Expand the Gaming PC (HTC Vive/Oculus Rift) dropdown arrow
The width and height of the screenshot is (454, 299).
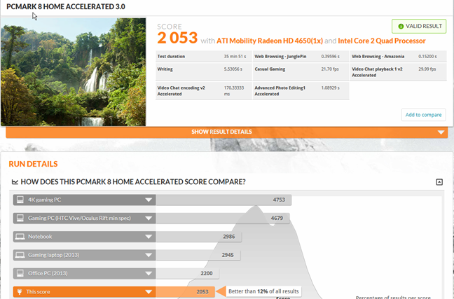tap(149, 218)
